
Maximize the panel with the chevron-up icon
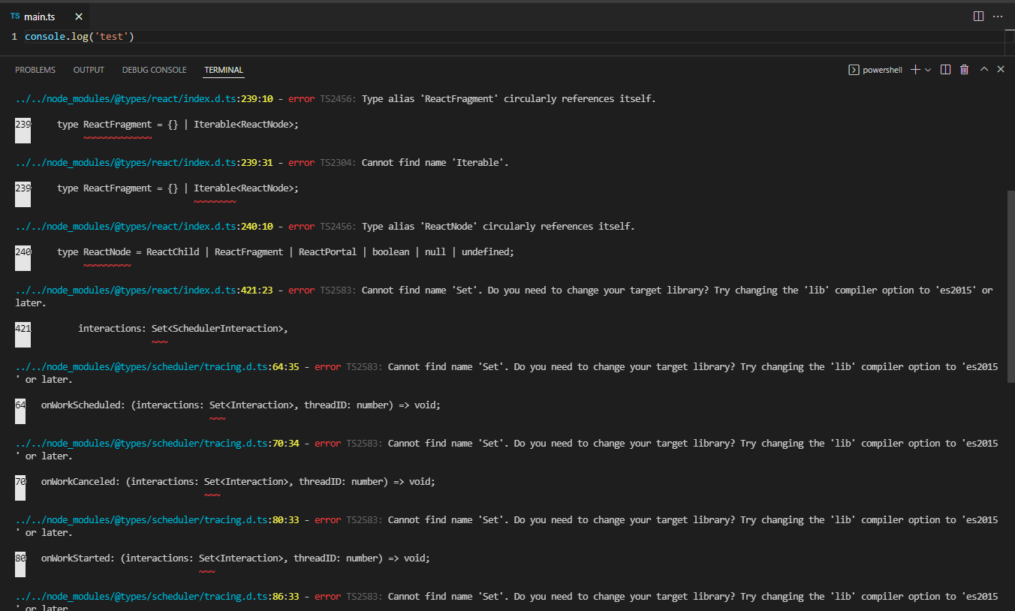pos(983,69)
